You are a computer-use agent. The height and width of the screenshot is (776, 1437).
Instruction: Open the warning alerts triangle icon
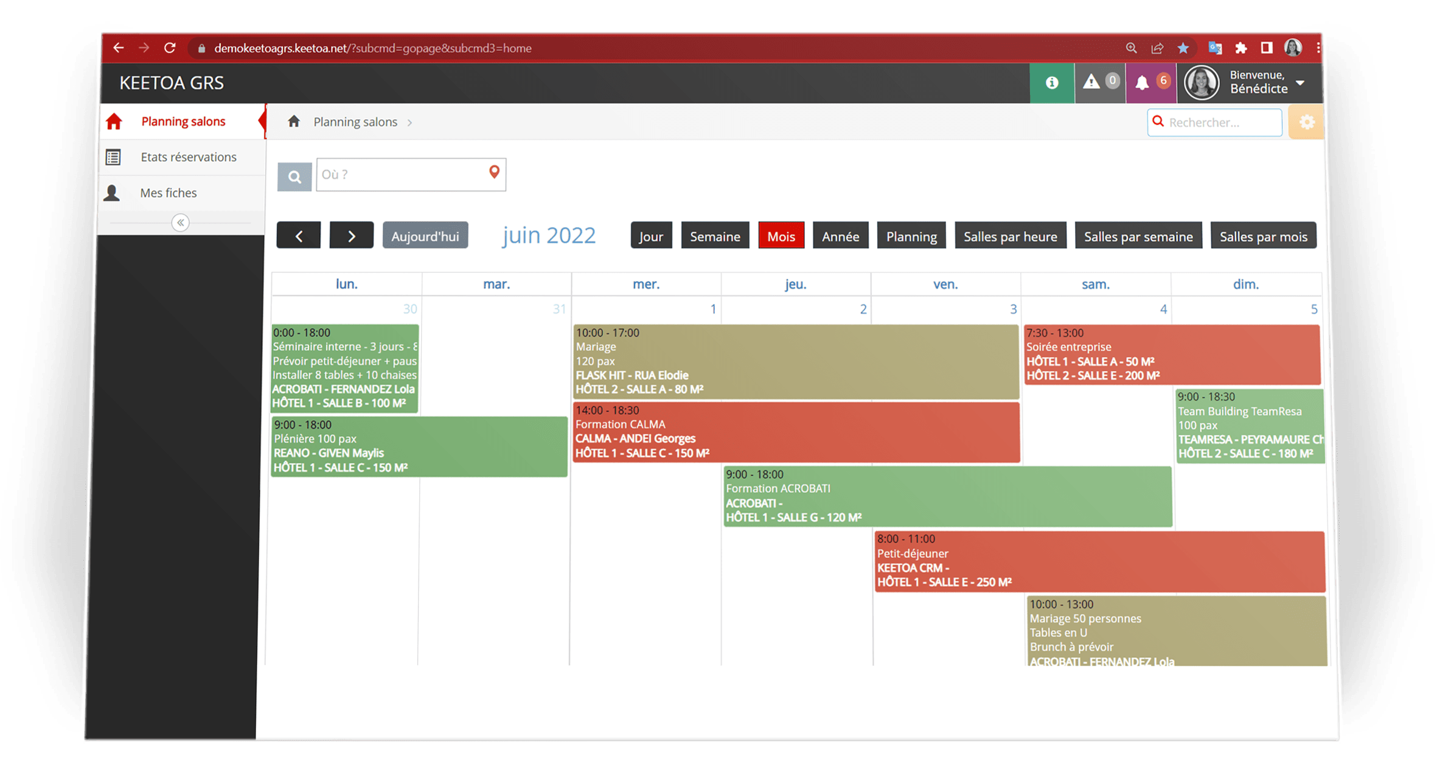click(1091, 82)
